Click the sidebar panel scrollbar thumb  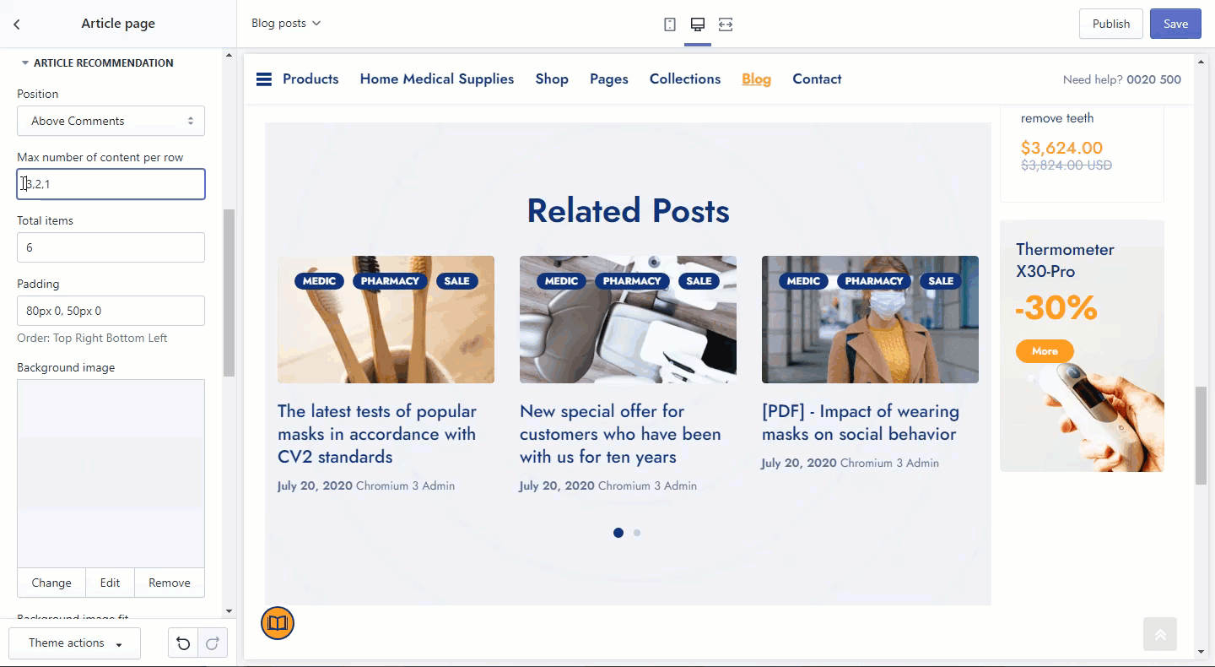[x=229, y=293]
